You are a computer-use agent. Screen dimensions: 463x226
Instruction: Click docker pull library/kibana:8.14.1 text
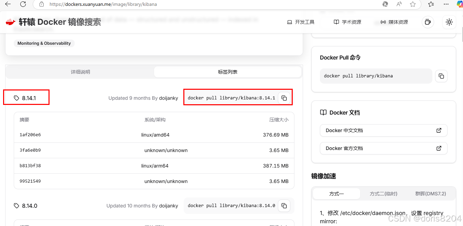coord(231,98)
